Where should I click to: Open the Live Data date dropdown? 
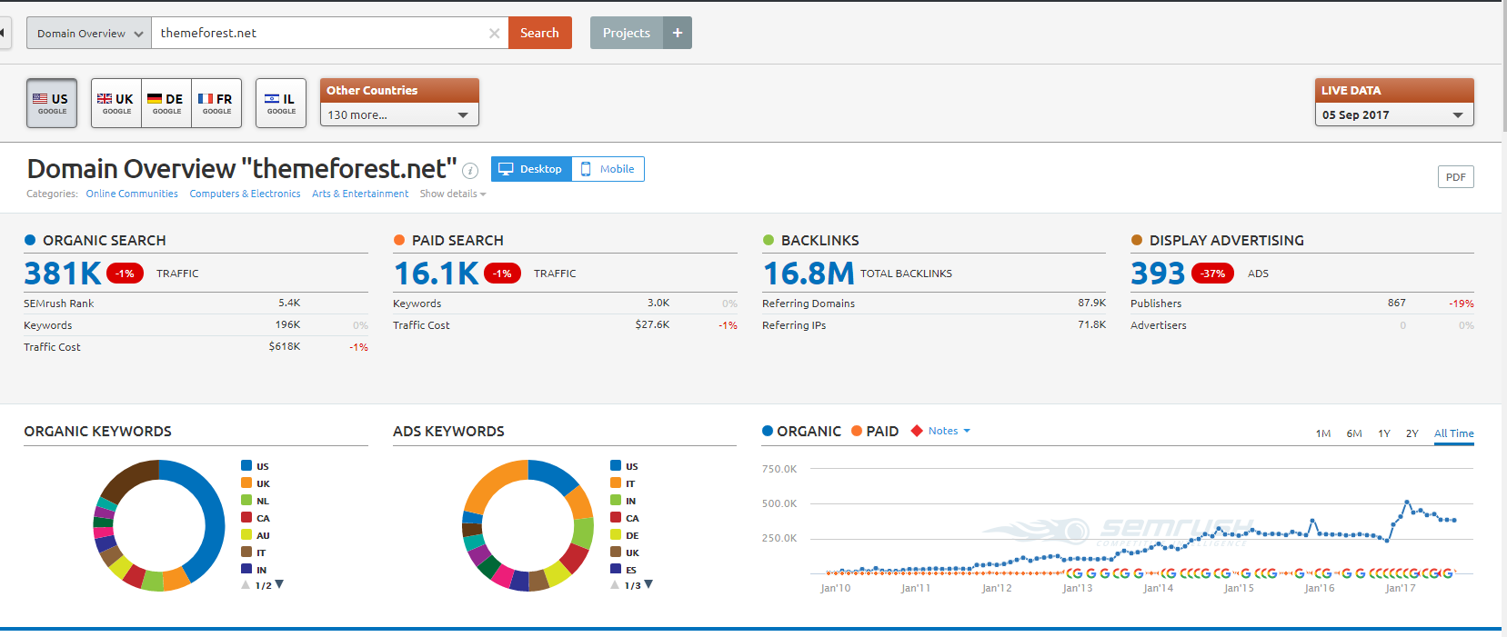[x=1394, y=114]
